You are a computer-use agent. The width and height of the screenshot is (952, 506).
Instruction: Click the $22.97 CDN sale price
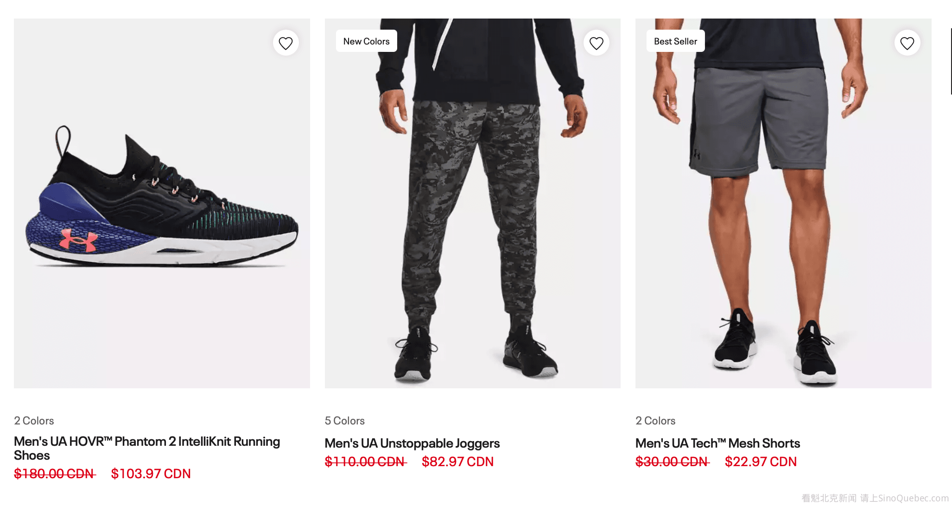pos(761,462)
